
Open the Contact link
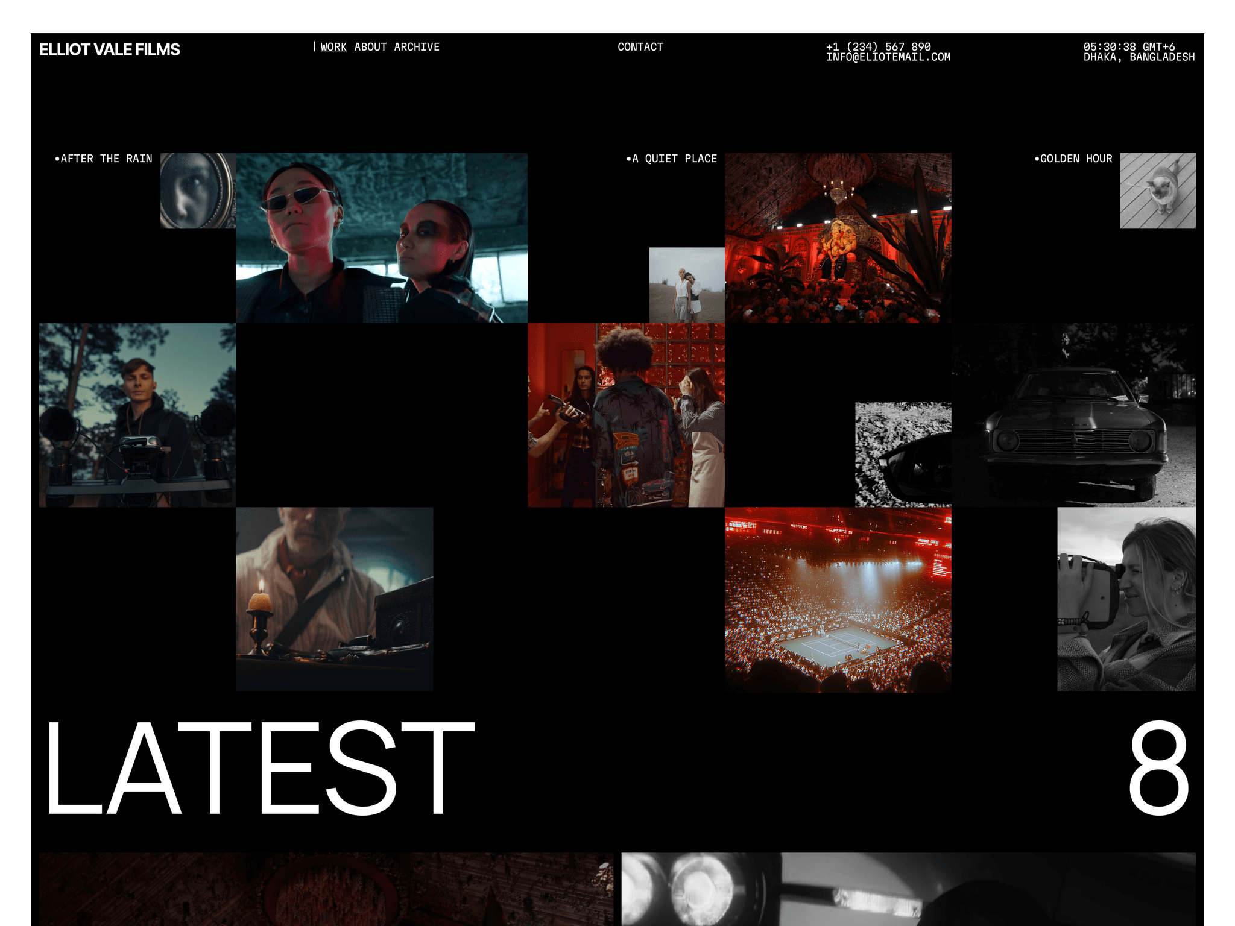[x=640, y=47]
